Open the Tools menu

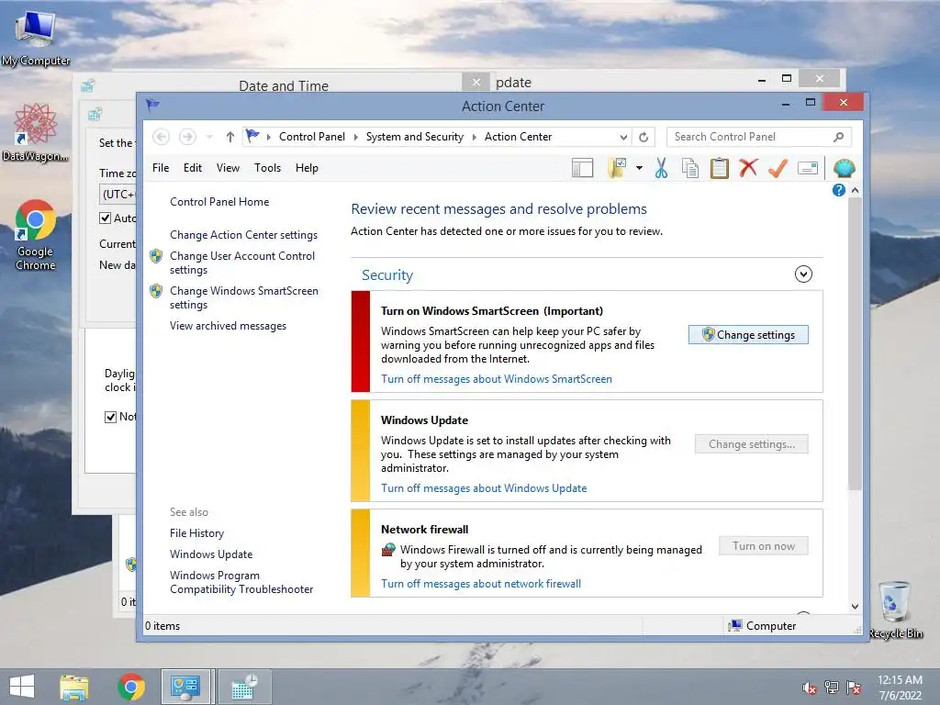click(x=267, y=168)
